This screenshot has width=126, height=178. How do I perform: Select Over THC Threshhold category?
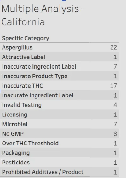point(60,143)
